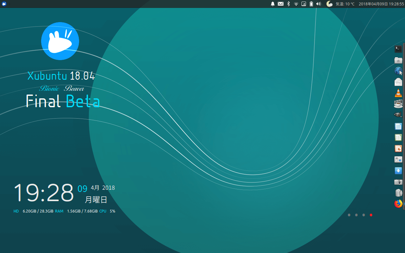Open the terminal emulator from the dock

coord(398,49)
